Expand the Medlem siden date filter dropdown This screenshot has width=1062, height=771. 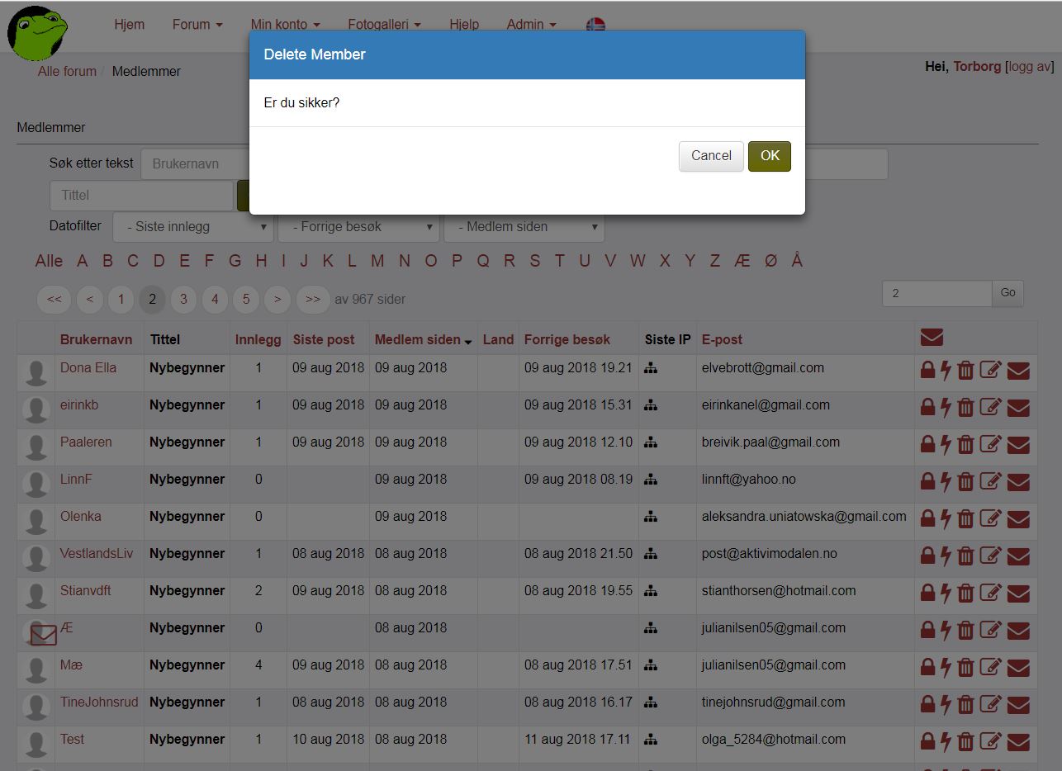[524, 227]
